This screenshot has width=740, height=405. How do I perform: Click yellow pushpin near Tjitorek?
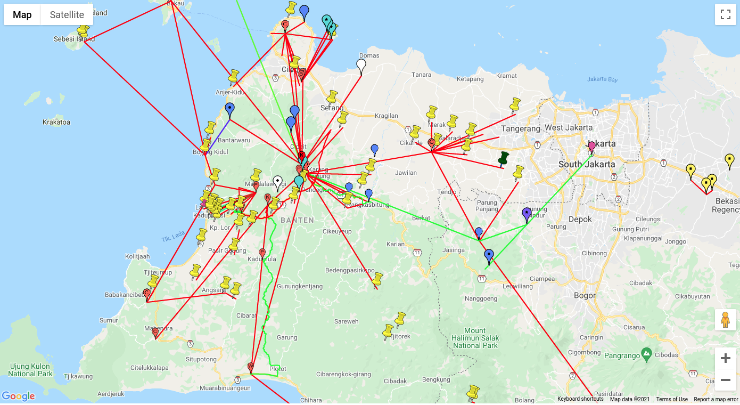click(x=389, y=331)
